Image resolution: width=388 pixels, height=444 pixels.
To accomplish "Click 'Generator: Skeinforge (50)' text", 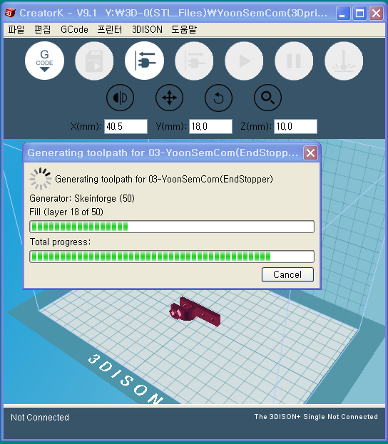I will [x=82, y=199].
